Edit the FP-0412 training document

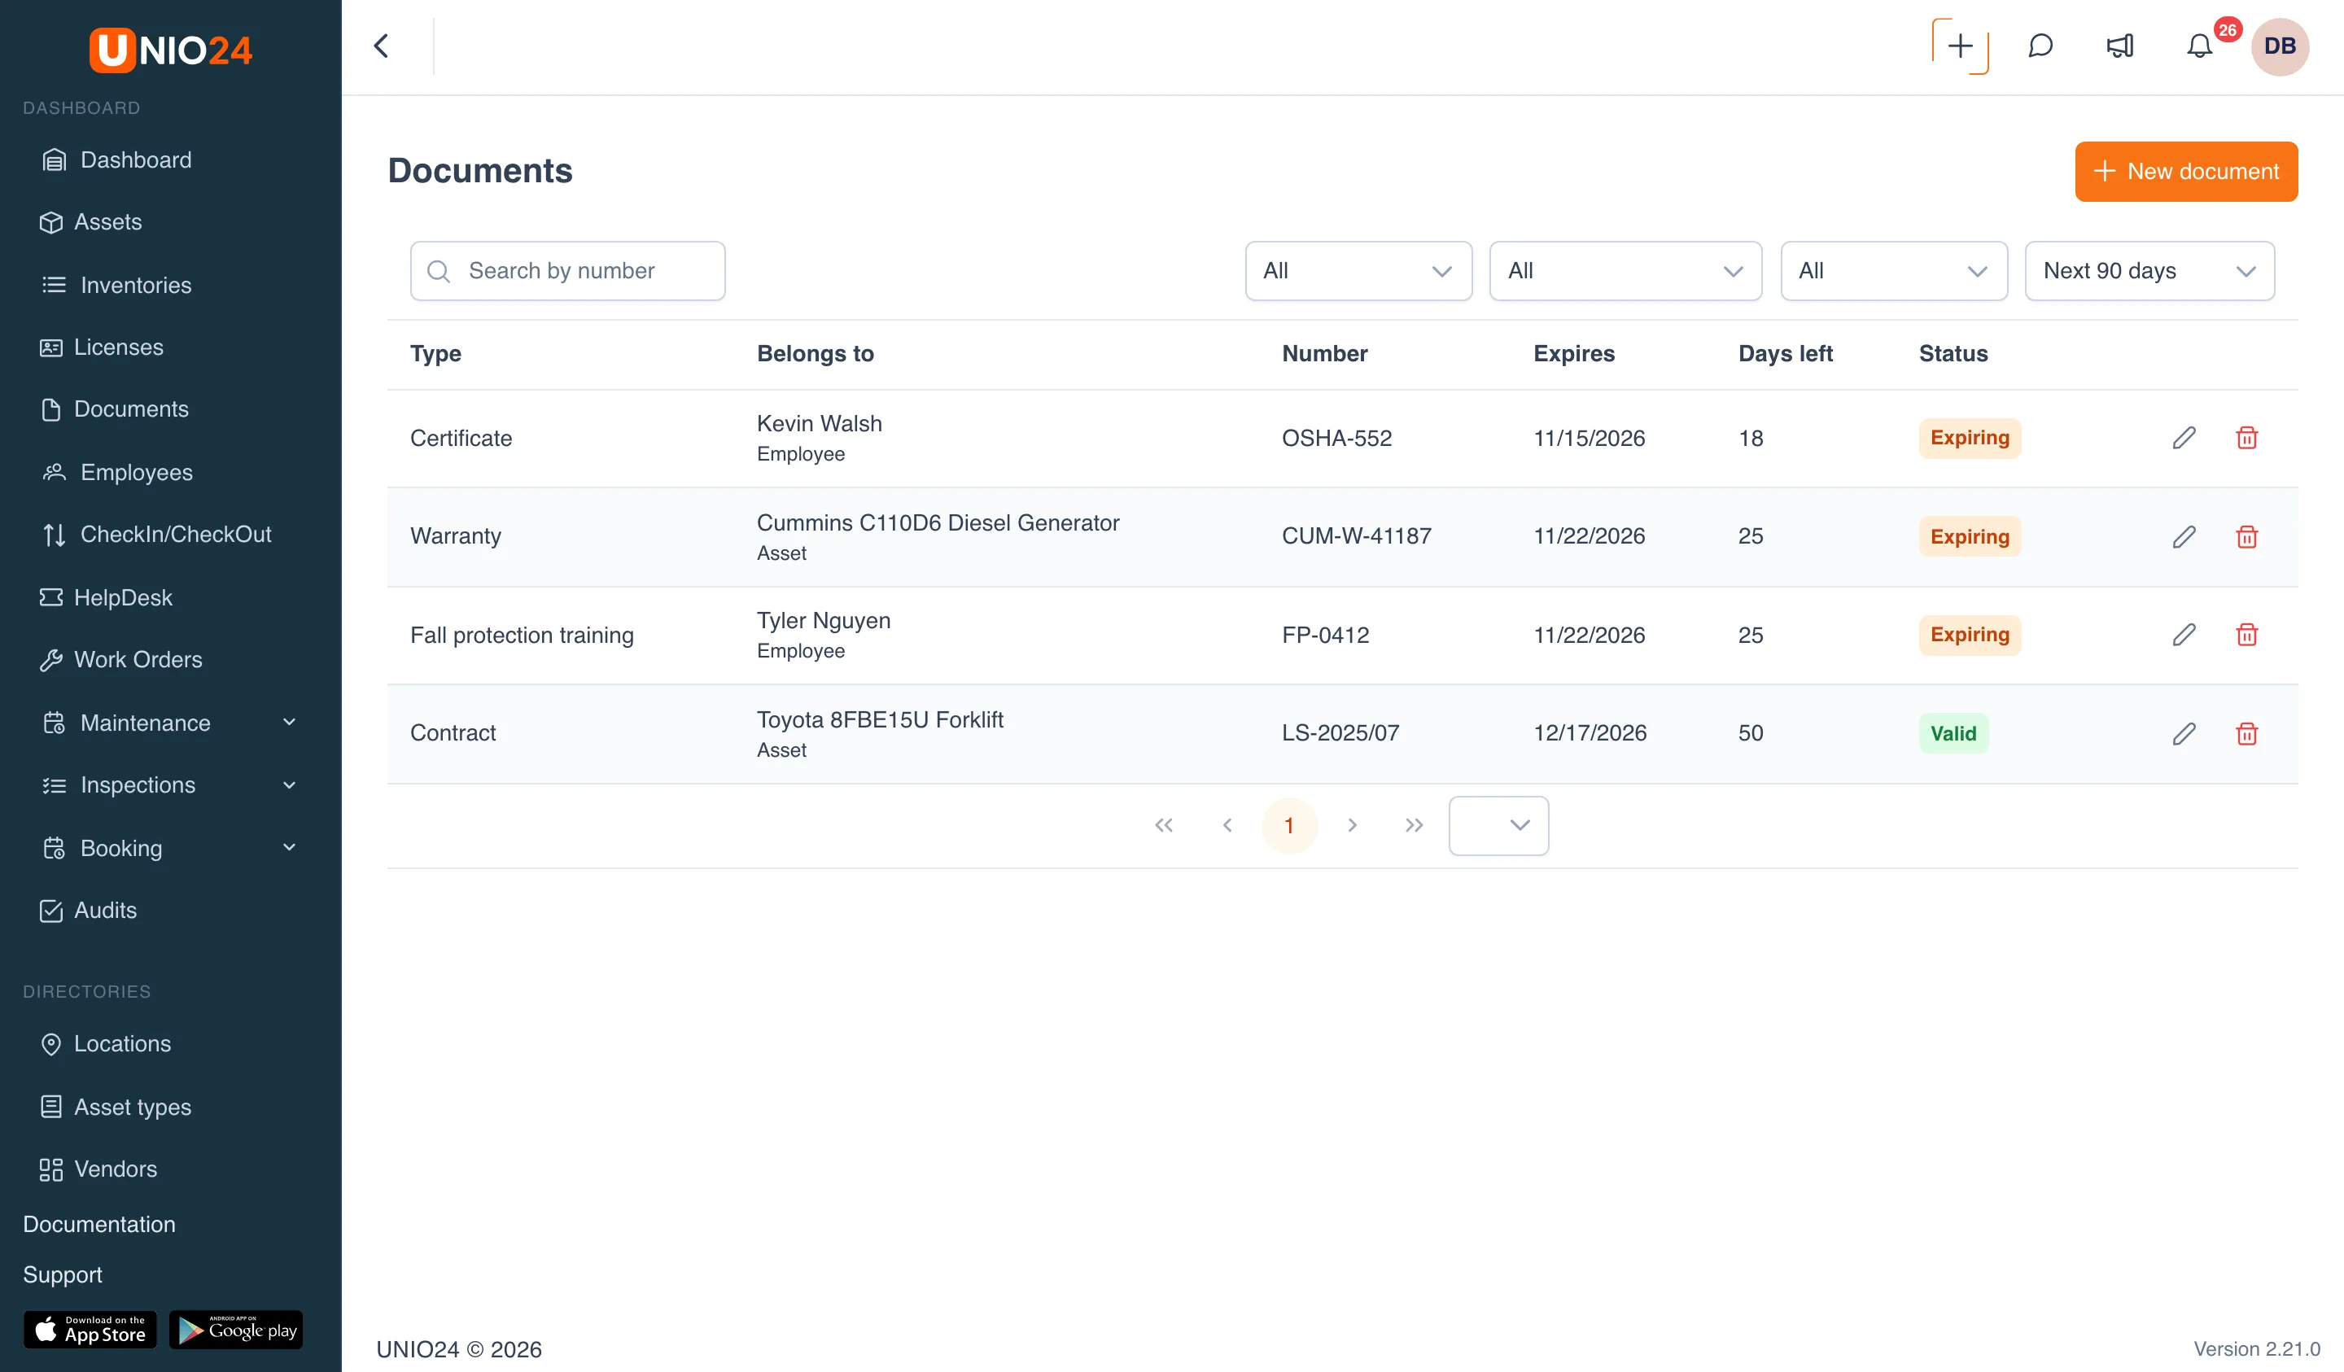(2184, 635)
